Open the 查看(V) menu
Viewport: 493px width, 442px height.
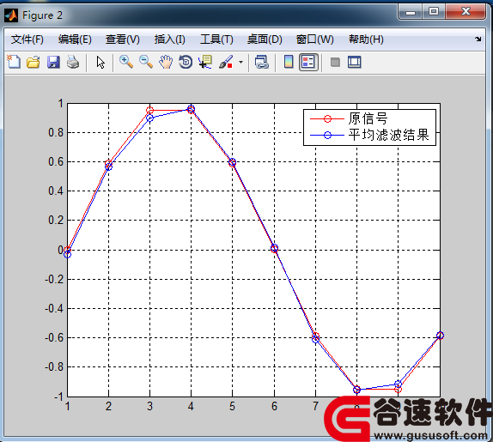tap(122, 39)
